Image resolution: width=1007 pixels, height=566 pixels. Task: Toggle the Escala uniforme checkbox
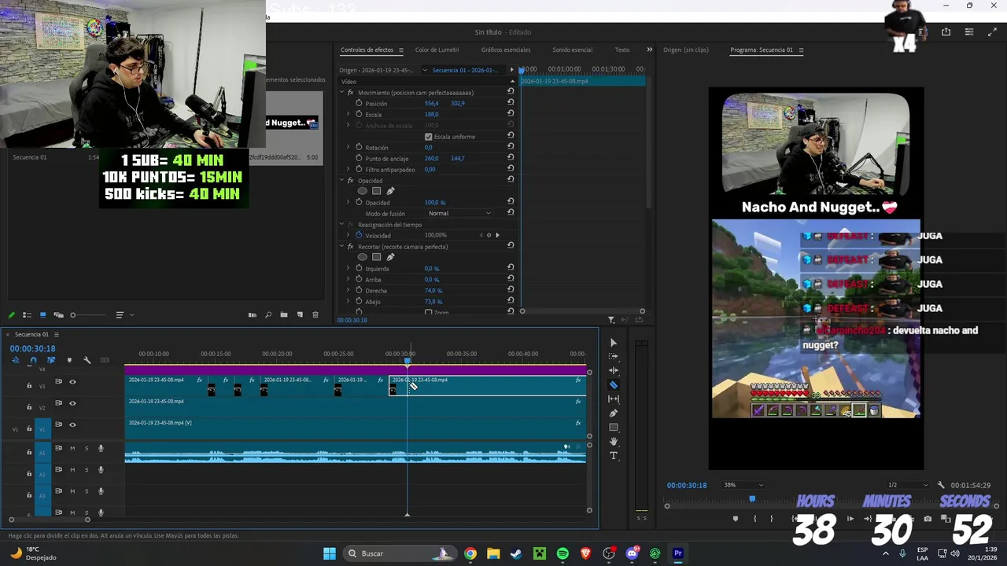(x=428, y=136)
